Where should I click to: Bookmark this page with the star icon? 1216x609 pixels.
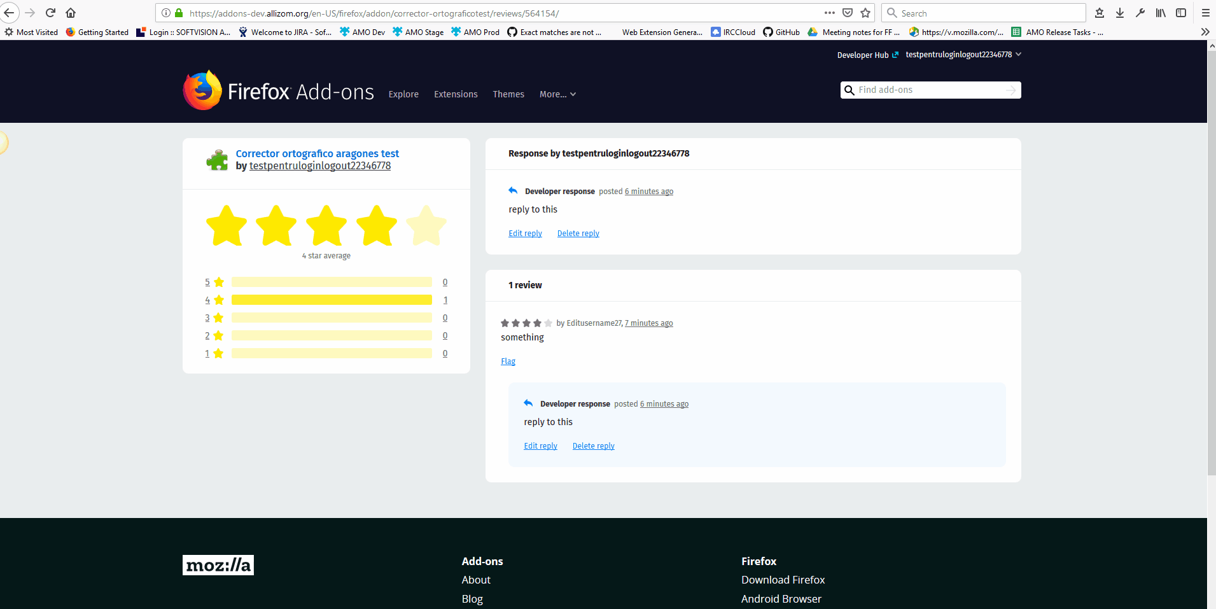[x=865, y=13]
